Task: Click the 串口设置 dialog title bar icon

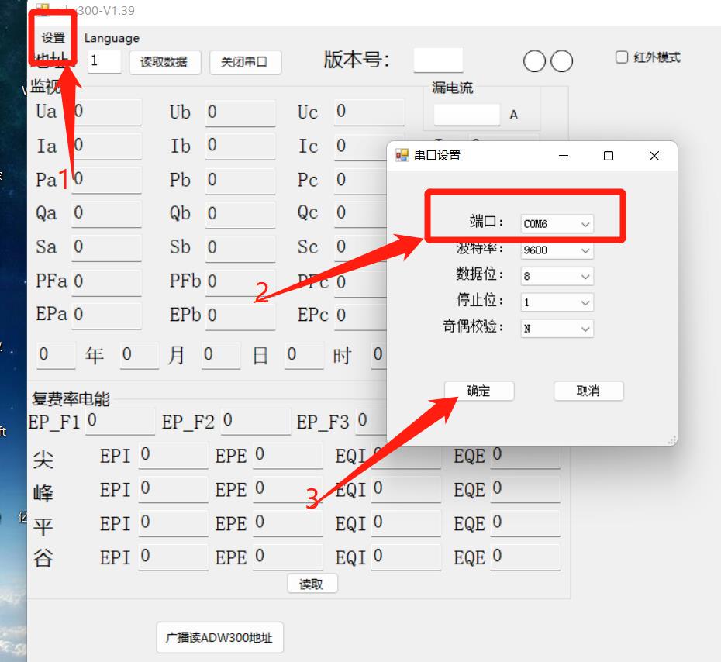Action: pyautogui.click(x=402, y=155)
